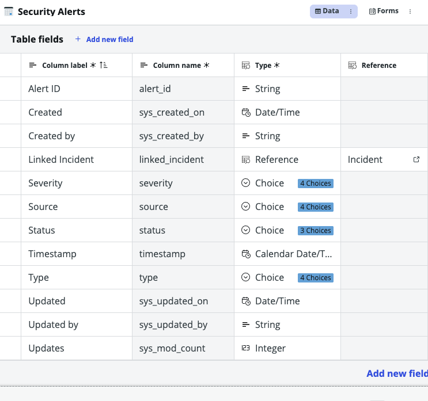Screen dimensions: 428x401
Task: Select the Updates label cell
Action: [x=77, y=348]
